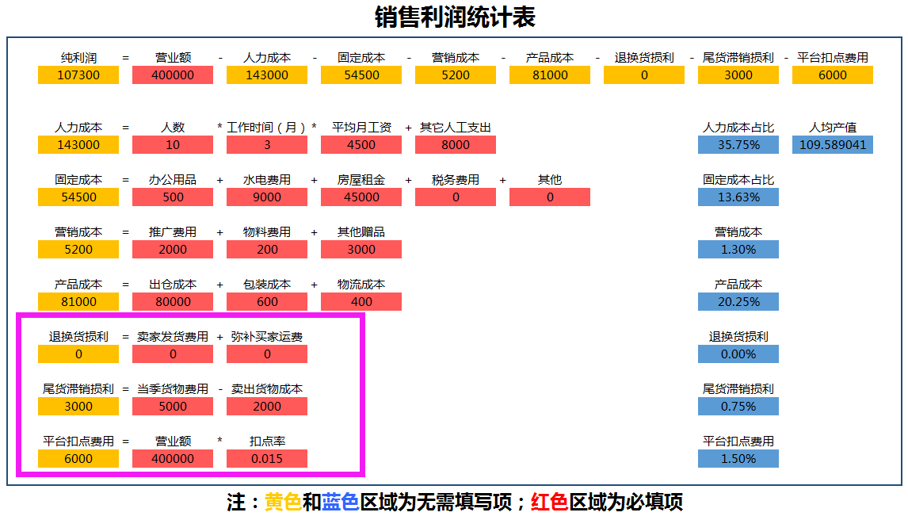Select top-row 81000 cell right of 5200
Image resolution: width=908 pixels, height=520 pixels.
[550, 75]
